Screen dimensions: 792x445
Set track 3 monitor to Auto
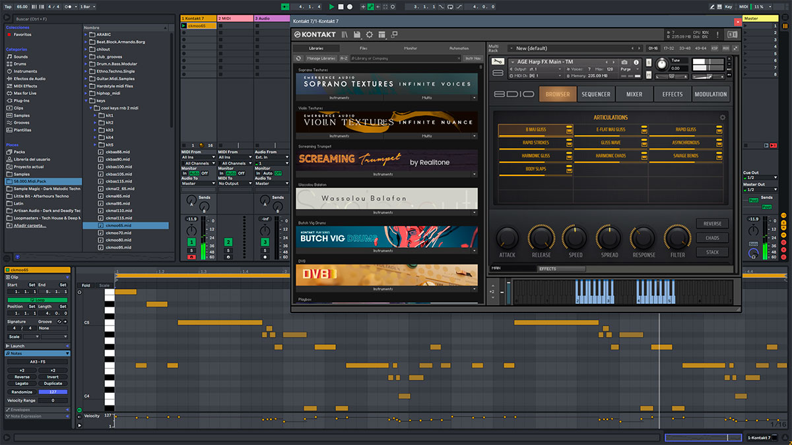coord(267,173)
